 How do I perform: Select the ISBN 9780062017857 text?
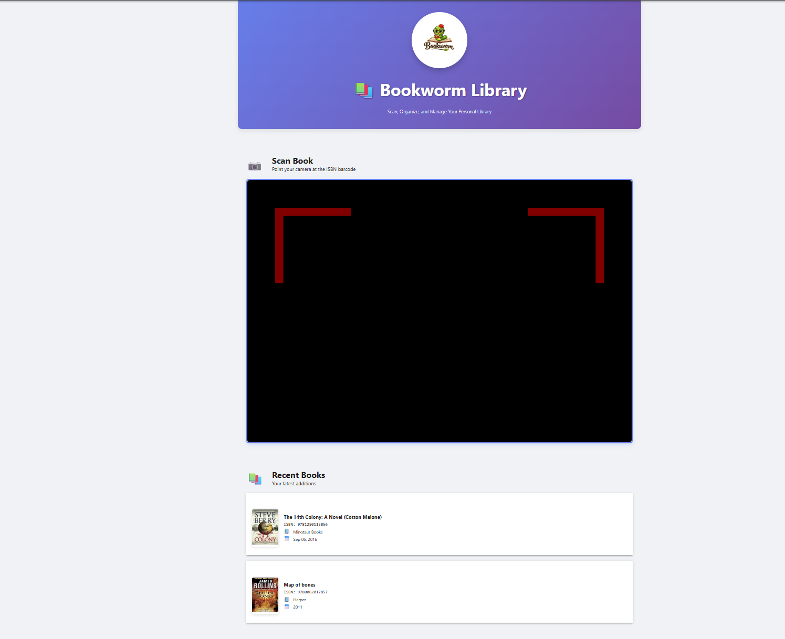[x=312, y=591]
